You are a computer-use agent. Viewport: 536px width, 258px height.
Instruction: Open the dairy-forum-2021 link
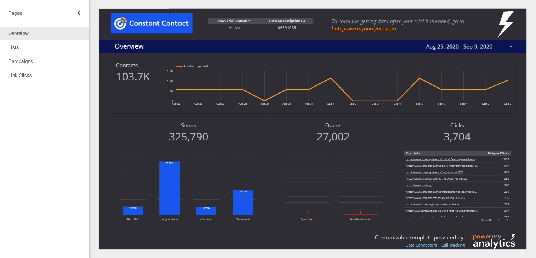(434, 172)
